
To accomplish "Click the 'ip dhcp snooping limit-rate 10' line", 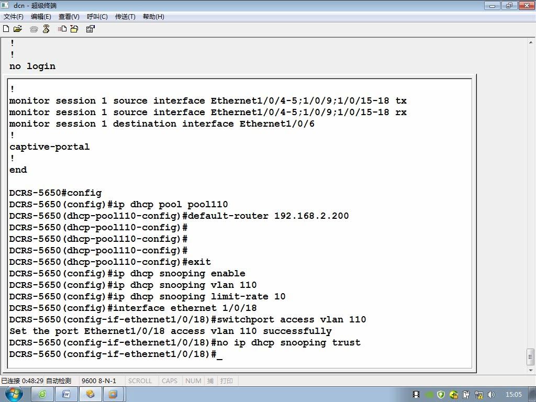I will [x=147, y=297].
